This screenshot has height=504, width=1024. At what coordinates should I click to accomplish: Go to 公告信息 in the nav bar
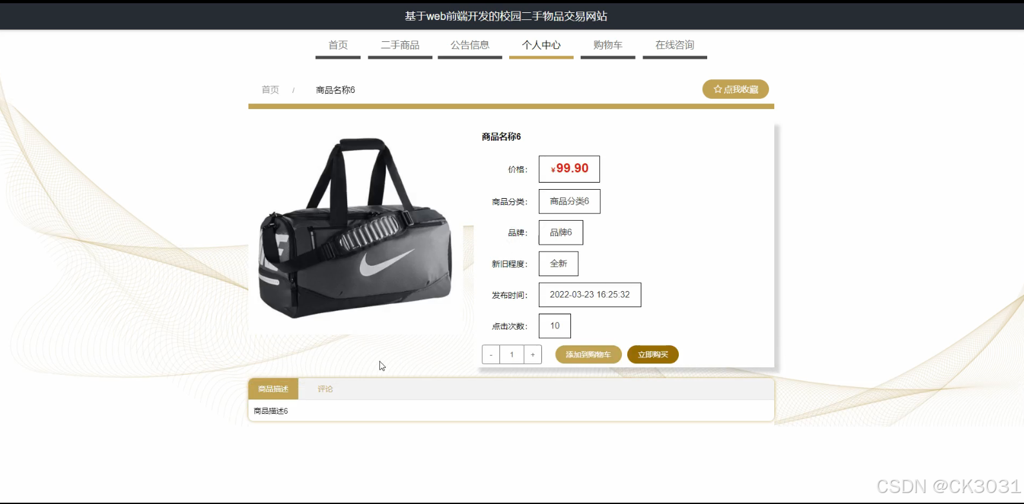tap(470, 45)
